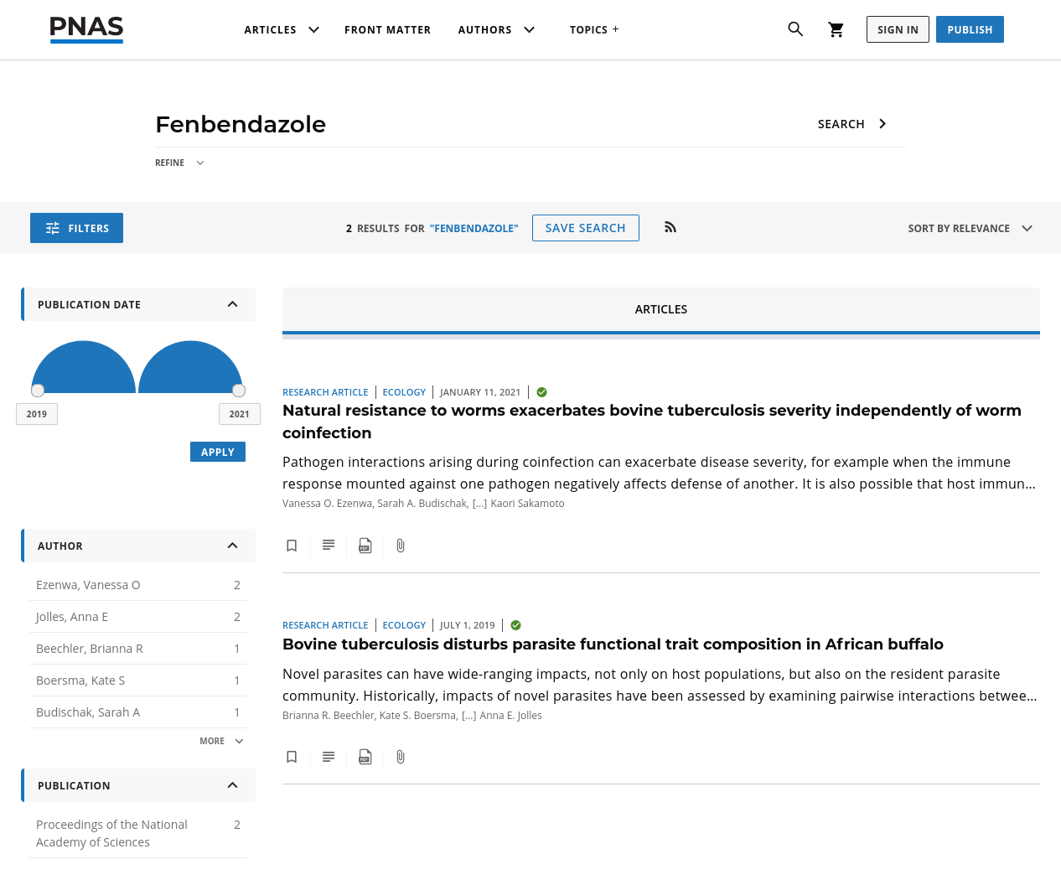Open the Sort by Relevance dropdown
Image resolution: width=1061 pixels, height=885 pixels.
point(970,228)
